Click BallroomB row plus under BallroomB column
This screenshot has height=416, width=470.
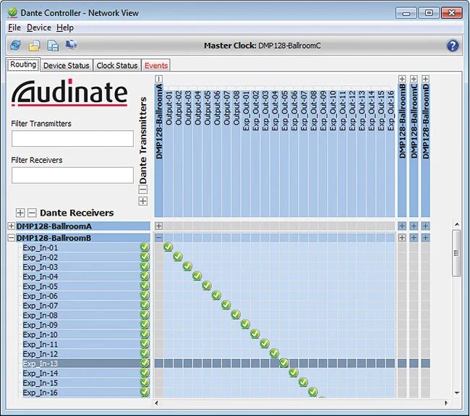(402, 238)
